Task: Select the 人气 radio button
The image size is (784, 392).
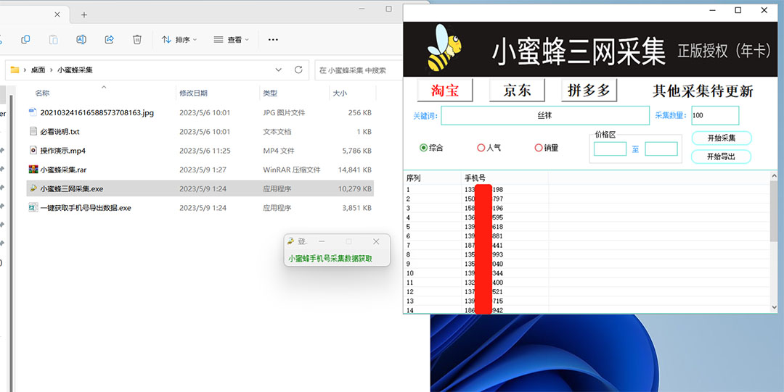Action: pyautogui.click(x=481, y=148)
